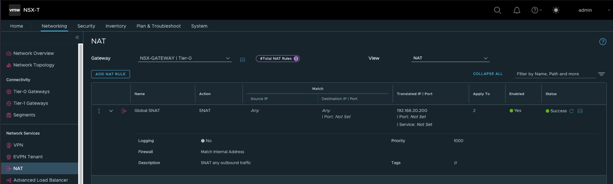The width and height of the screenshot is (613, 184).
Task: Click translated IP 192.166.20.200
Action: [412, 110]
